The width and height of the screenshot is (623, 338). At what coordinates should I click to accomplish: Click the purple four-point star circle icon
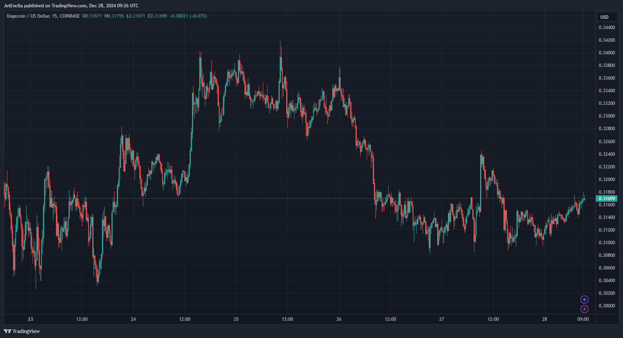coord(584,299)
